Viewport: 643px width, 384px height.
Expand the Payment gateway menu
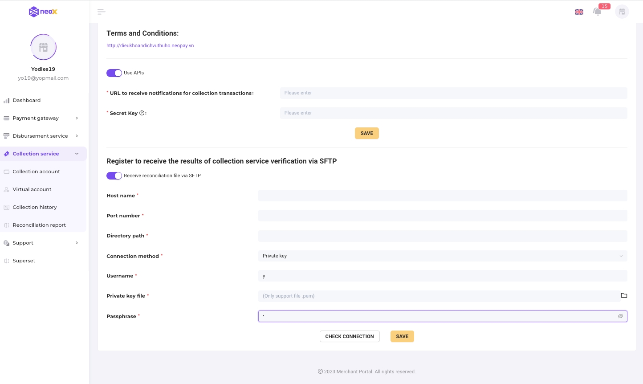40,118
